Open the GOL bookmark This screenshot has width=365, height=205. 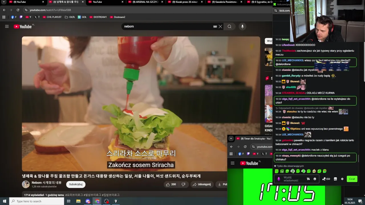pos(82,17)
